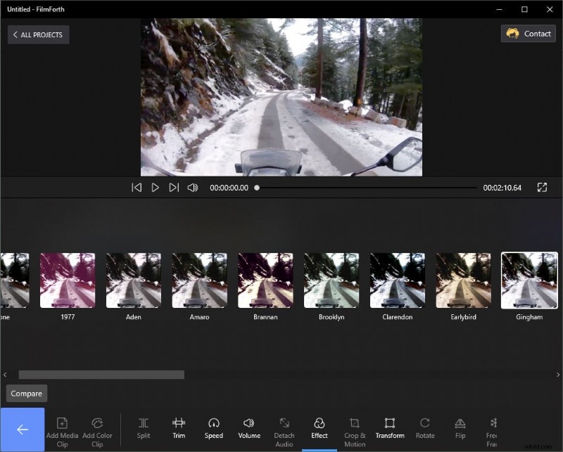Toggle fullscreen preview mode
The width and height of the screenshot is (563, 452).
[x=542, y=188]
